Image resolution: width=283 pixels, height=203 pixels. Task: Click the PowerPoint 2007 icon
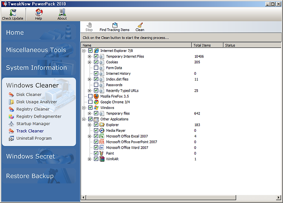pyautogui.click(x=102, y=142)
